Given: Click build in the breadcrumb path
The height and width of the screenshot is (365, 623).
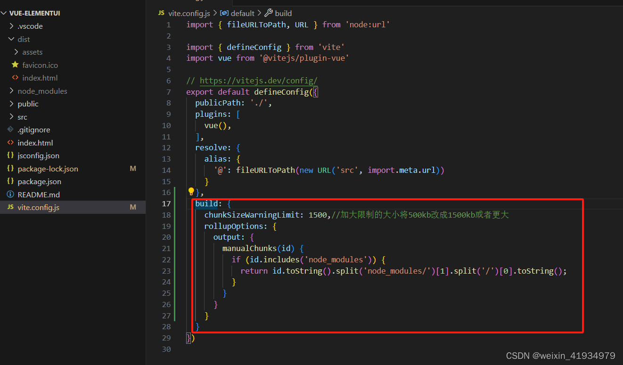Looking at the screenshot, I should (283, 13).
